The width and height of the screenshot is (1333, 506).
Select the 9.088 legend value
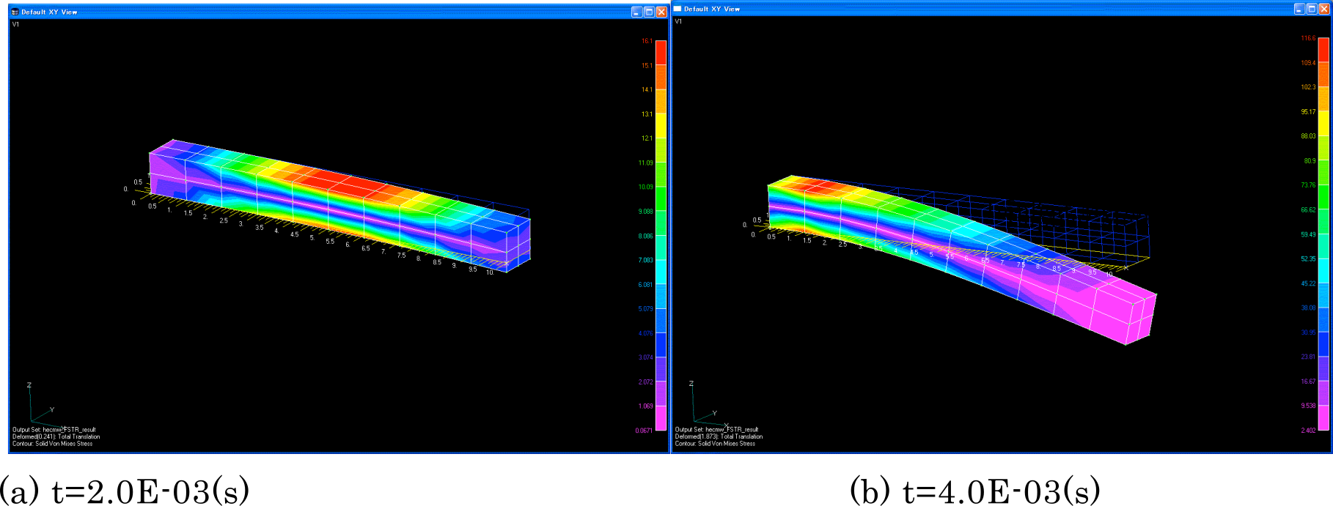coord(645,212)
